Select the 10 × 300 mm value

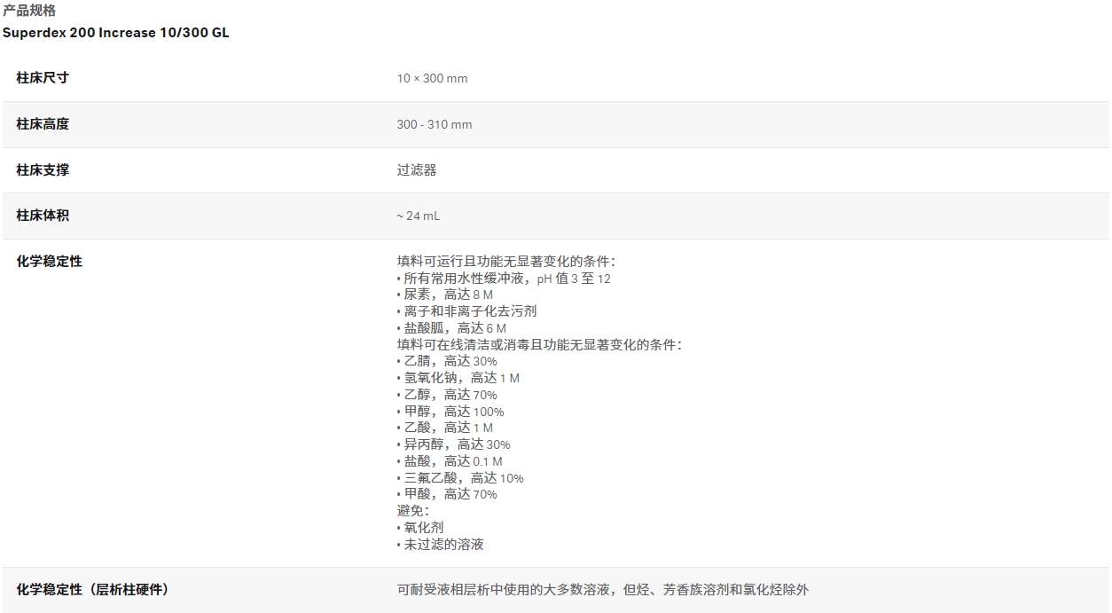point(434,78)
